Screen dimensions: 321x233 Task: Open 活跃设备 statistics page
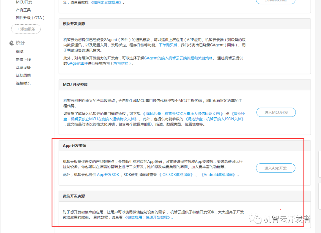pyautogui.click(x=23, y=67)
